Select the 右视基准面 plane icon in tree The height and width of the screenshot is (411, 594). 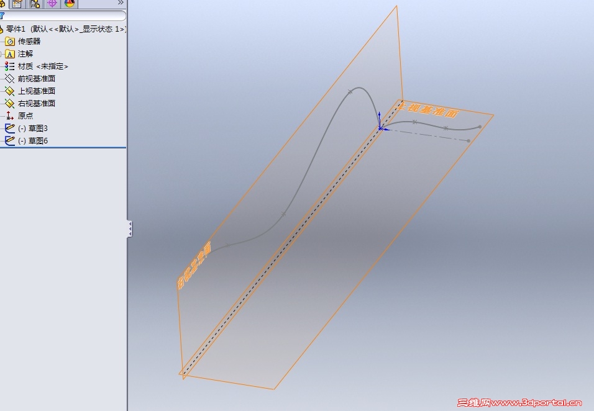tap(10, 103)
